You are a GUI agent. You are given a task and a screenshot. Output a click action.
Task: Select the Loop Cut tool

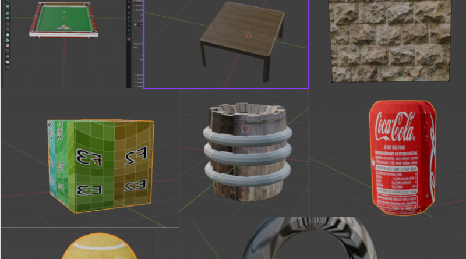(x=8, y=24)
